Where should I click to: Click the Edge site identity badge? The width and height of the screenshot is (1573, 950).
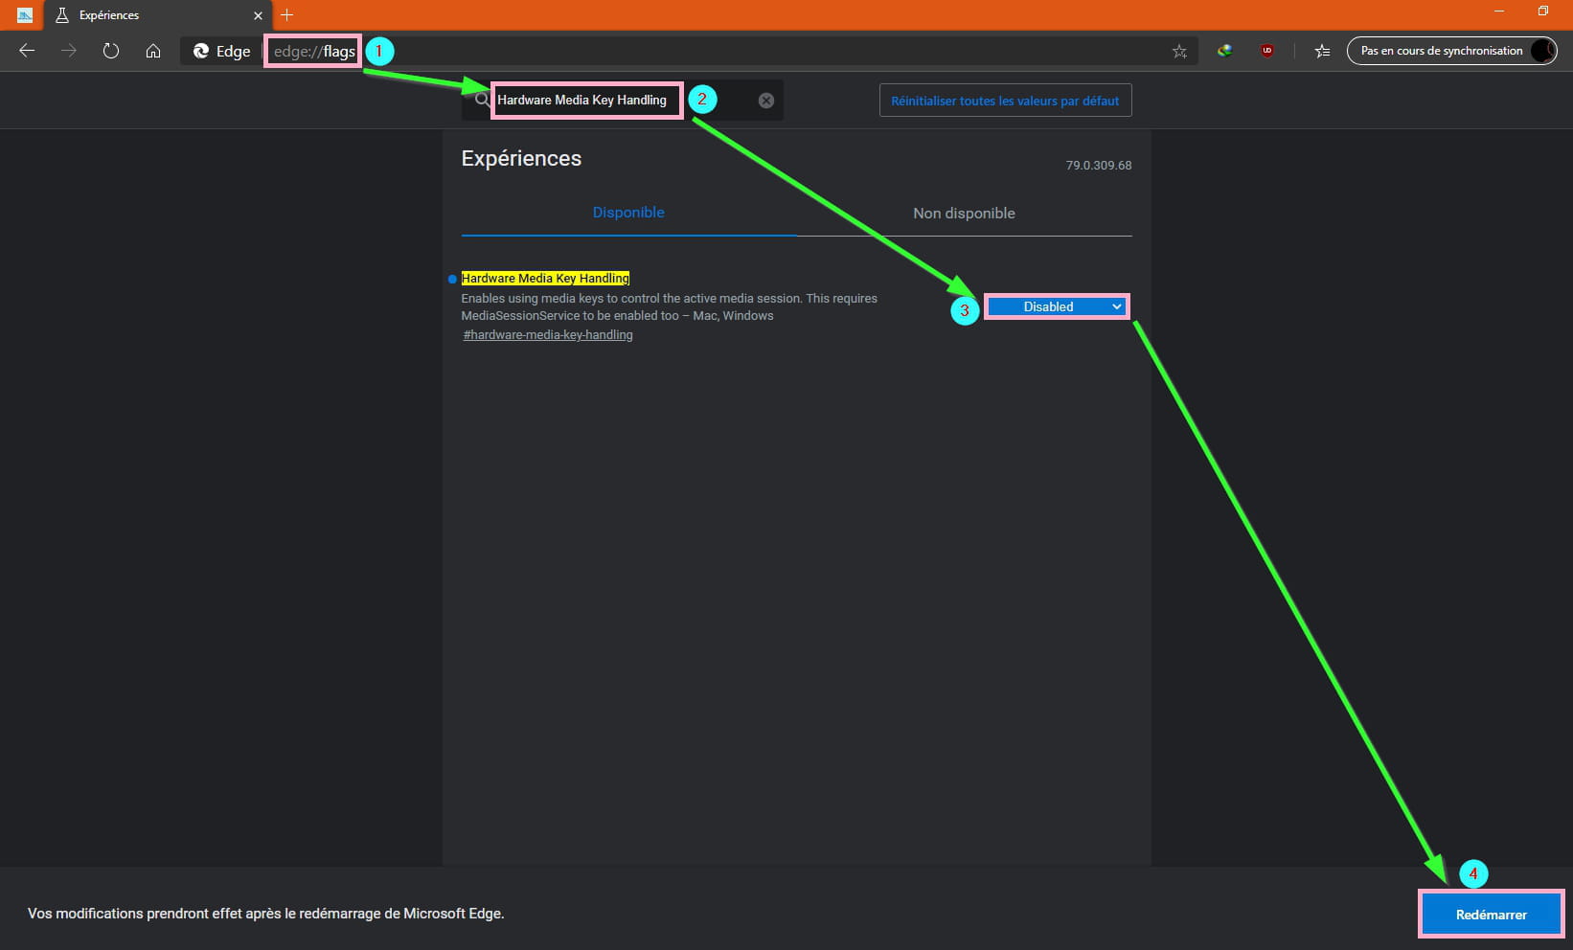pyautogui.click(x=221, y=51)
